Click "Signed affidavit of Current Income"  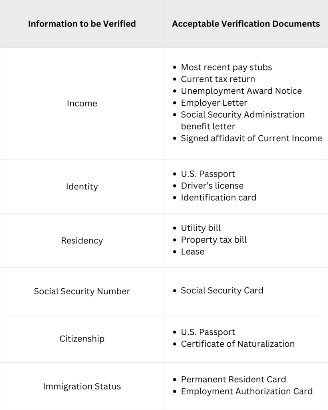pyautogui.click(x=251, y=138)
